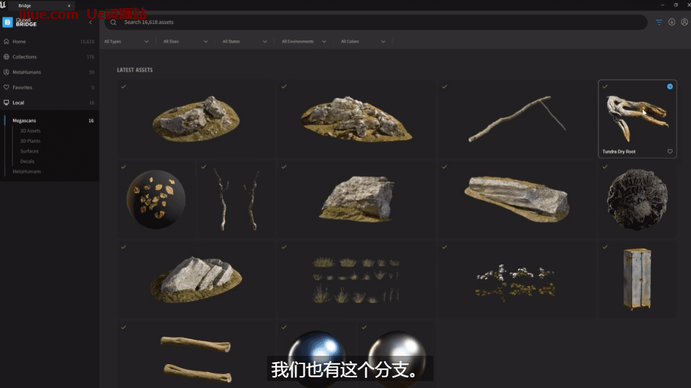Select 3D Plants under Megascans
This screenshot has height=388, width=691.
pyautogui.click(x=30, y=141)
